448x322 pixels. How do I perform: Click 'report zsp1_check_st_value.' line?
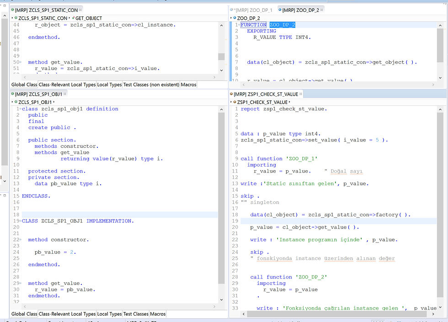pos(284,109)
